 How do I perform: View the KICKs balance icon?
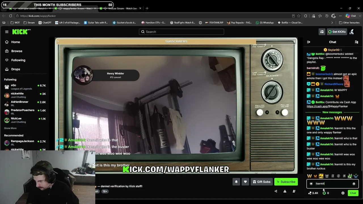coord(324,193)
